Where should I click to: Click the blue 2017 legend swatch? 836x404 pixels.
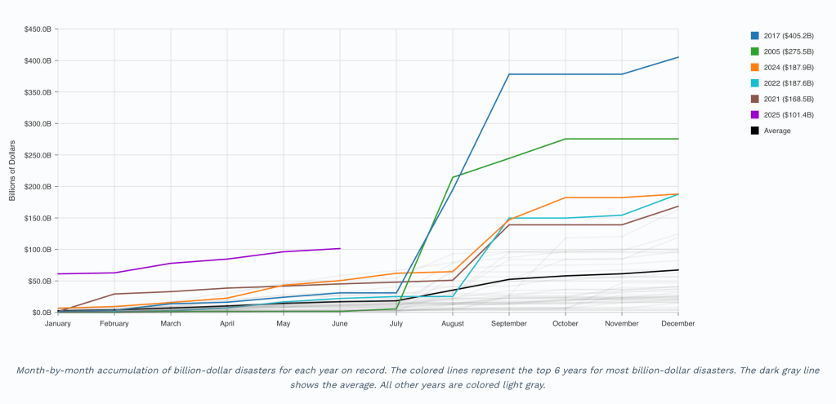point(755,35)
